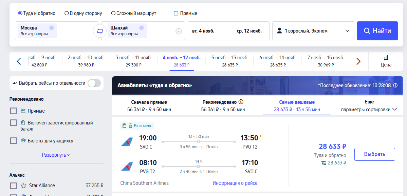The height and width of the screenshot is (196, 407).
Task: Swap origin and destination cities icon
Action: [x=100, y=31]
